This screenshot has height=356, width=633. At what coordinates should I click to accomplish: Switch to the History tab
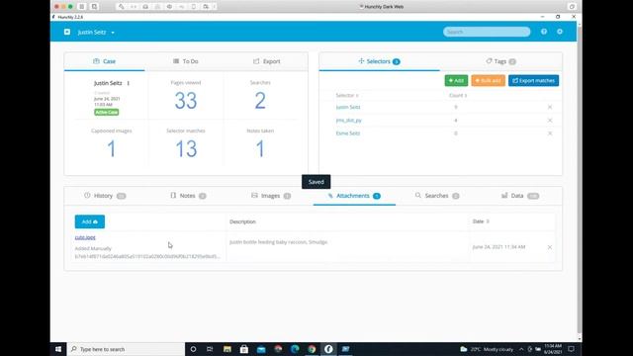pos(105,196)
